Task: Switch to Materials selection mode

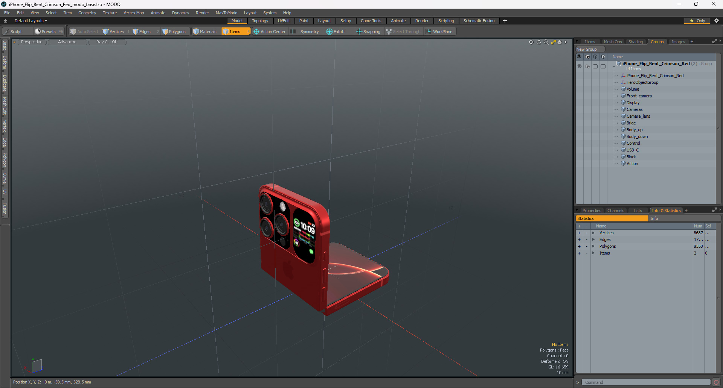Action: click(205, 32)
